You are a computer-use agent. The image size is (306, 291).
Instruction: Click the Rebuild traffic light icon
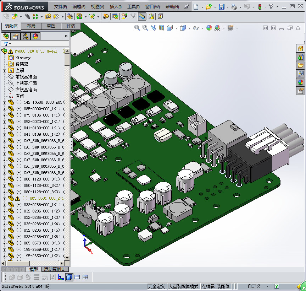pos(260,7)
